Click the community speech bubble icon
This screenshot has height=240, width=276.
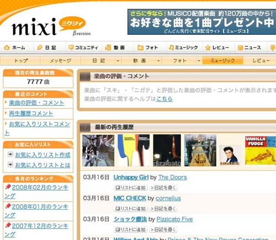(71, 48)
